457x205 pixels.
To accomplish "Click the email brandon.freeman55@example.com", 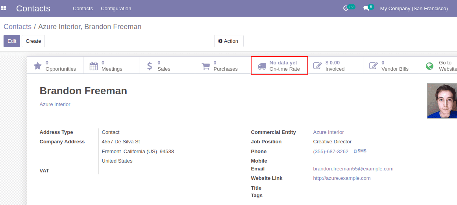I will click(x=353, y=168).
